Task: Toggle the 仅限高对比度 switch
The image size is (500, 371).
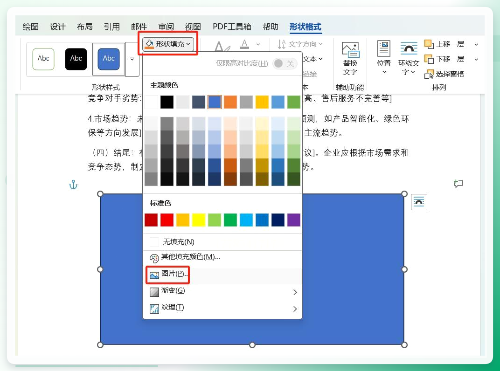Action: 285,63
